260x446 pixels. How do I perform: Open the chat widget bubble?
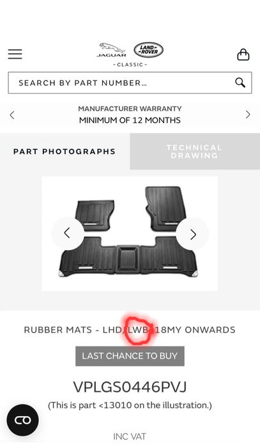pos(23,420)
